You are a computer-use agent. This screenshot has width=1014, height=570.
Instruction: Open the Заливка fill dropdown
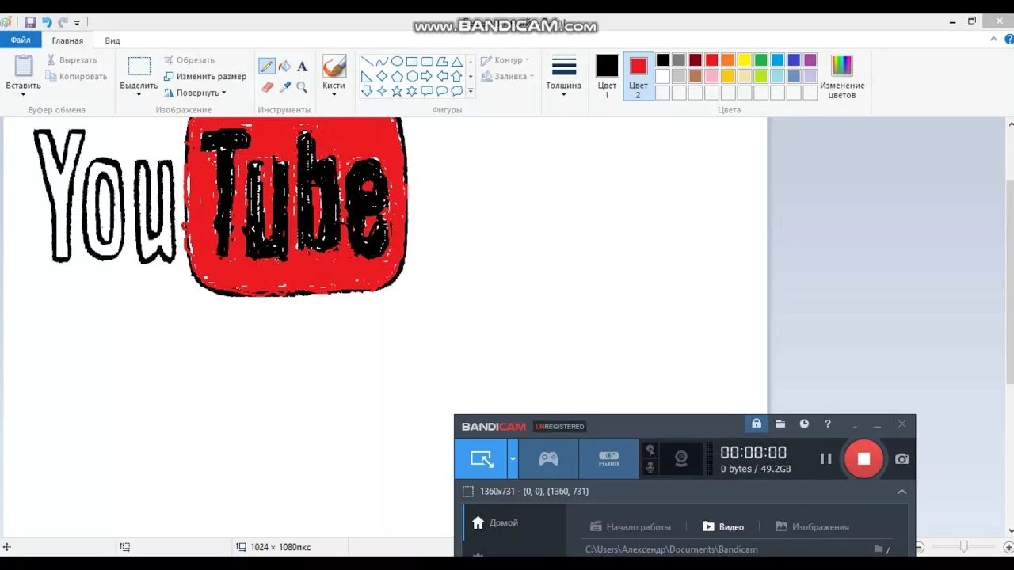tap(508, 77)
